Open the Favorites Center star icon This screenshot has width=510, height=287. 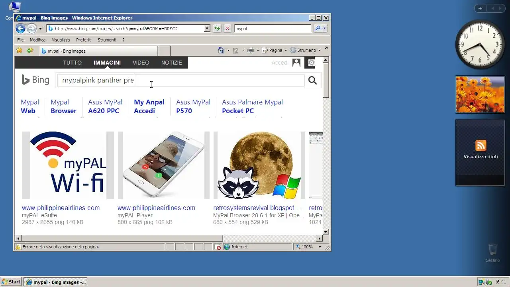pos(19,50)
